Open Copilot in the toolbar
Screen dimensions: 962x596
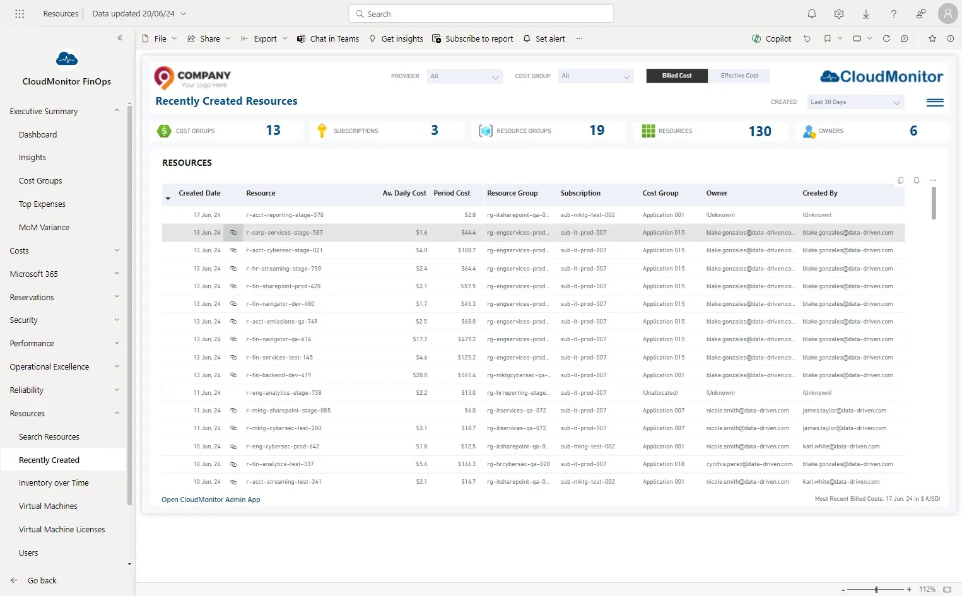point(771,38)
